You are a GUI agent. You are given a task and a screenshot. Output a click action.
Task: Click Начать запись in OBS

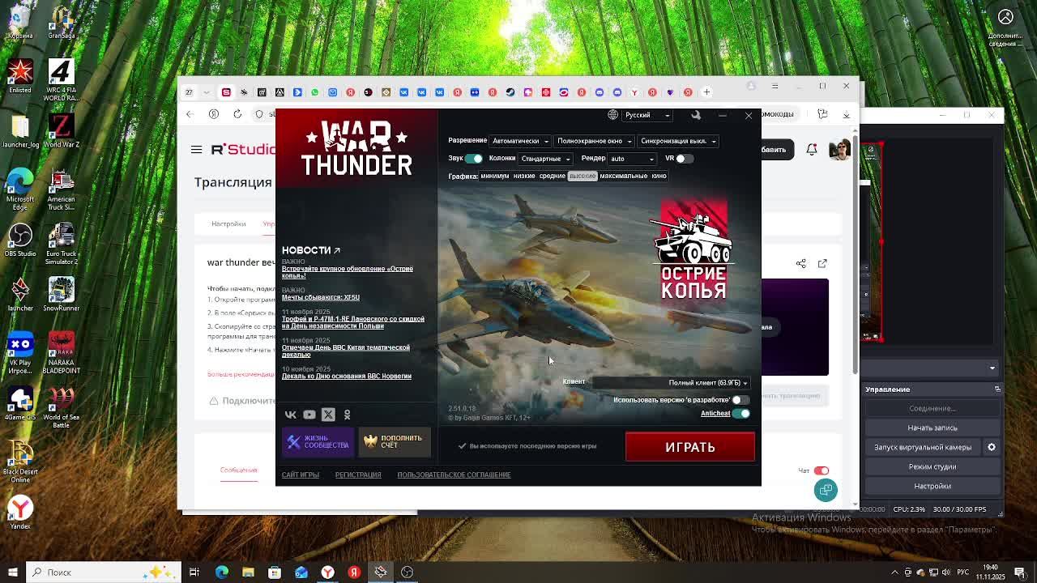pyautogui.click(x=932, y=428)
